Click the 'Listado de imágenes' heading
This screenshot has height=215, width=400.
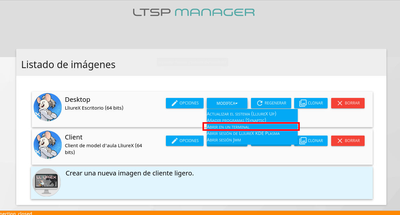[x=68, y=65]
